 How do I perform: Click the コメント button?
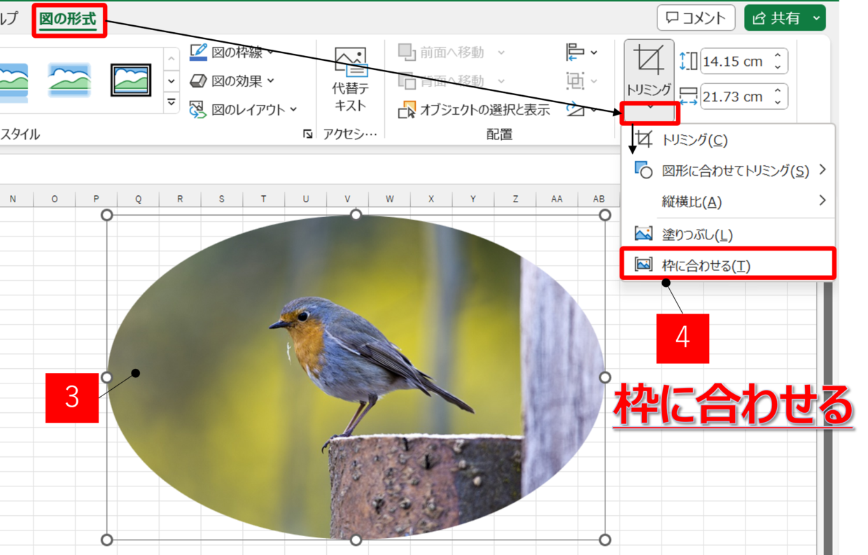point(696,18)
